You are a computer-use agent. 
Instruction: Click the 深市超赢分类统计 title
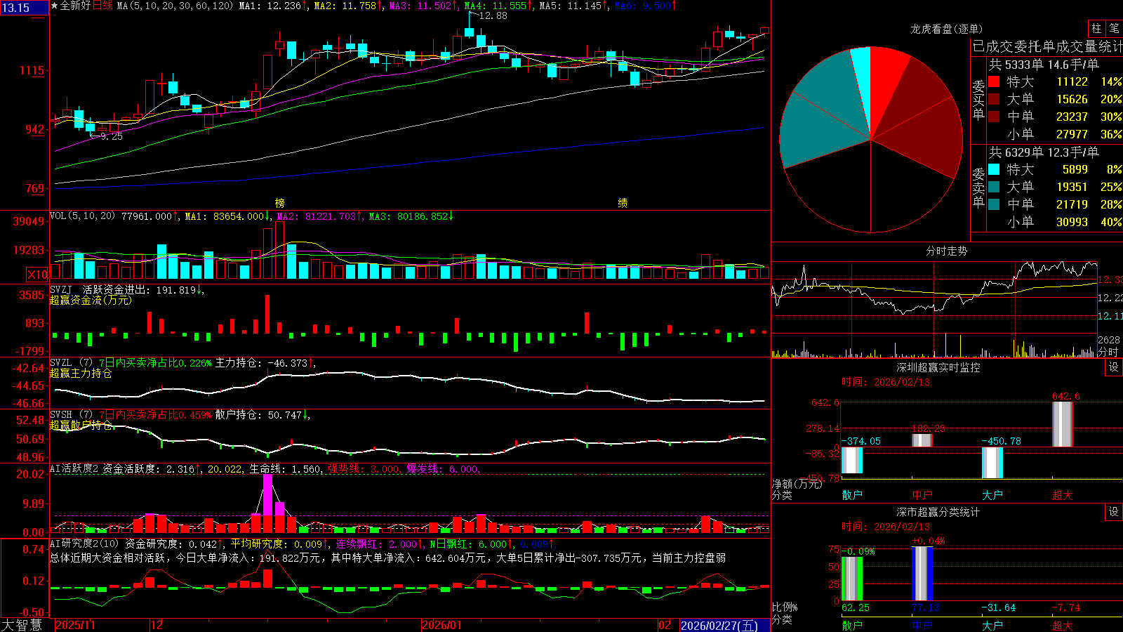938,512
